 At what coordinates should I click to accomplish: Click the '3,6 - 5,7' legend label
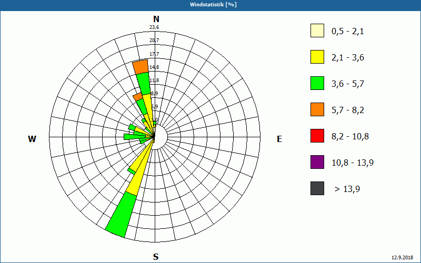click(348, 84)
